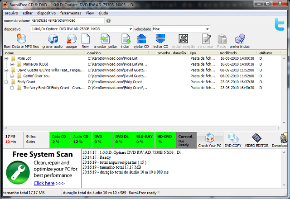Open the velocidade dropdown
The height and width of the screenshot is (199, 290).
(208, 29)
